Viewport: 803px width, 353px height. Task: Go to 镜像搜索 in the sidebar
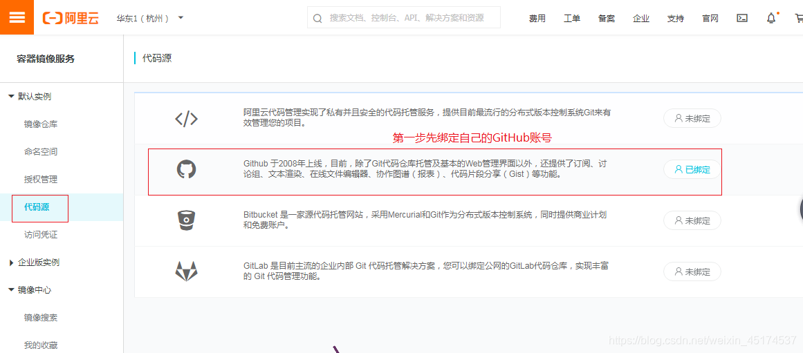[x=40, y=317]
